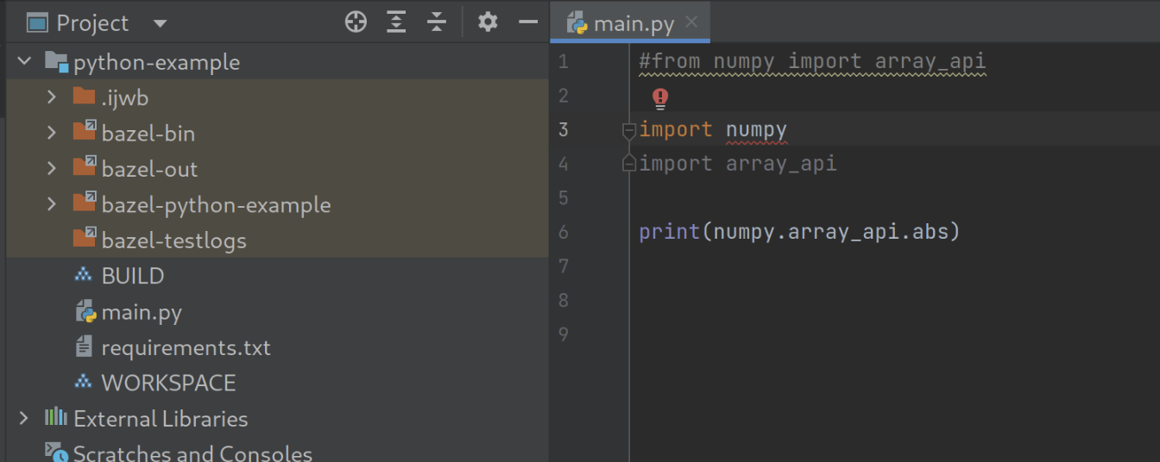Click line number 1 in gutter
This screenshot has height=462, width=1160.
(564, 61)
